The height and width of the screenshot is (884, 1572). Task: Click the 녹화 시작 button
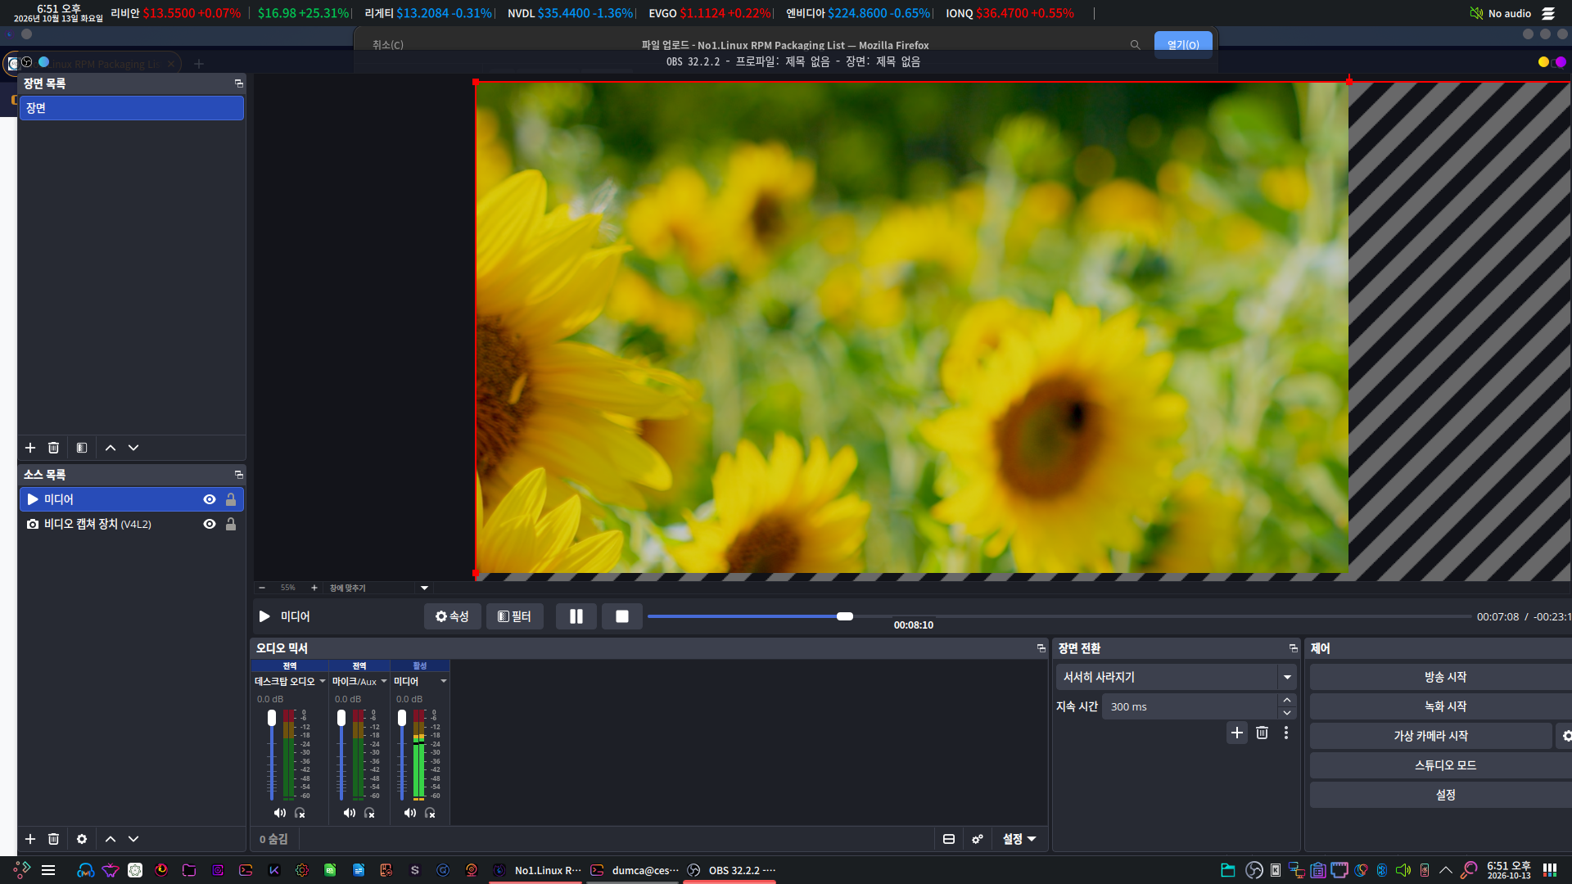tap(1444, 706)
